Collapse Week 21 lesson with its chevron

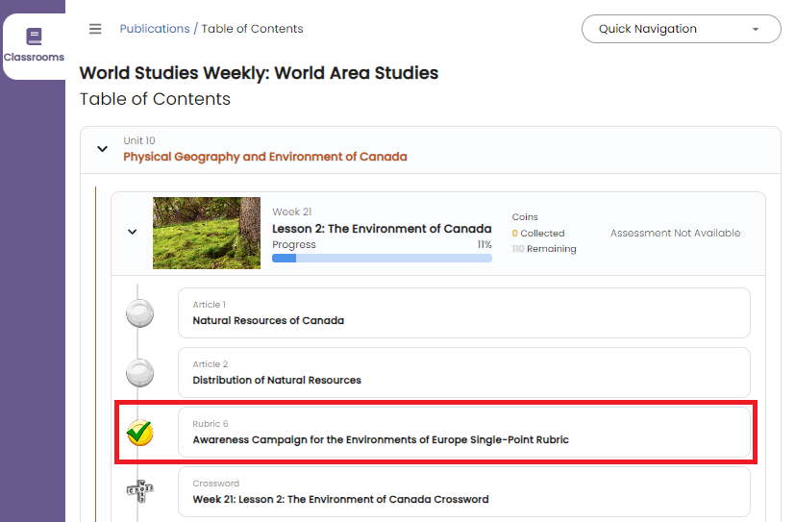tap(133, 232)
